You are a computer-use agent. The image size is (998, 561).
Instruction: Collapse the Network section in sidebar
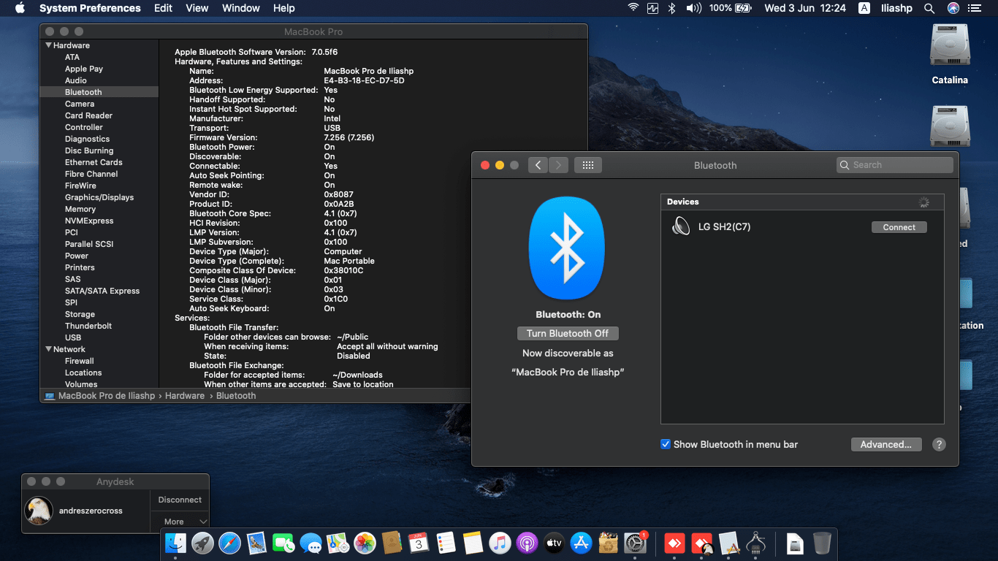tap(49, 349)
